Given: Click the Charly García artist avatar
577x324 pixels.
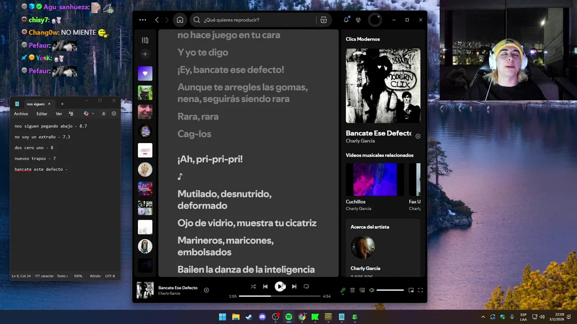Looking at the screenshot, I should 363,247.
